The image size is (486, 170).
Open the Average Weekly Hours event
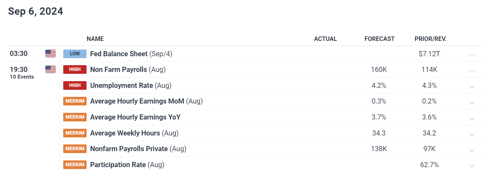(x=125, y=133)
